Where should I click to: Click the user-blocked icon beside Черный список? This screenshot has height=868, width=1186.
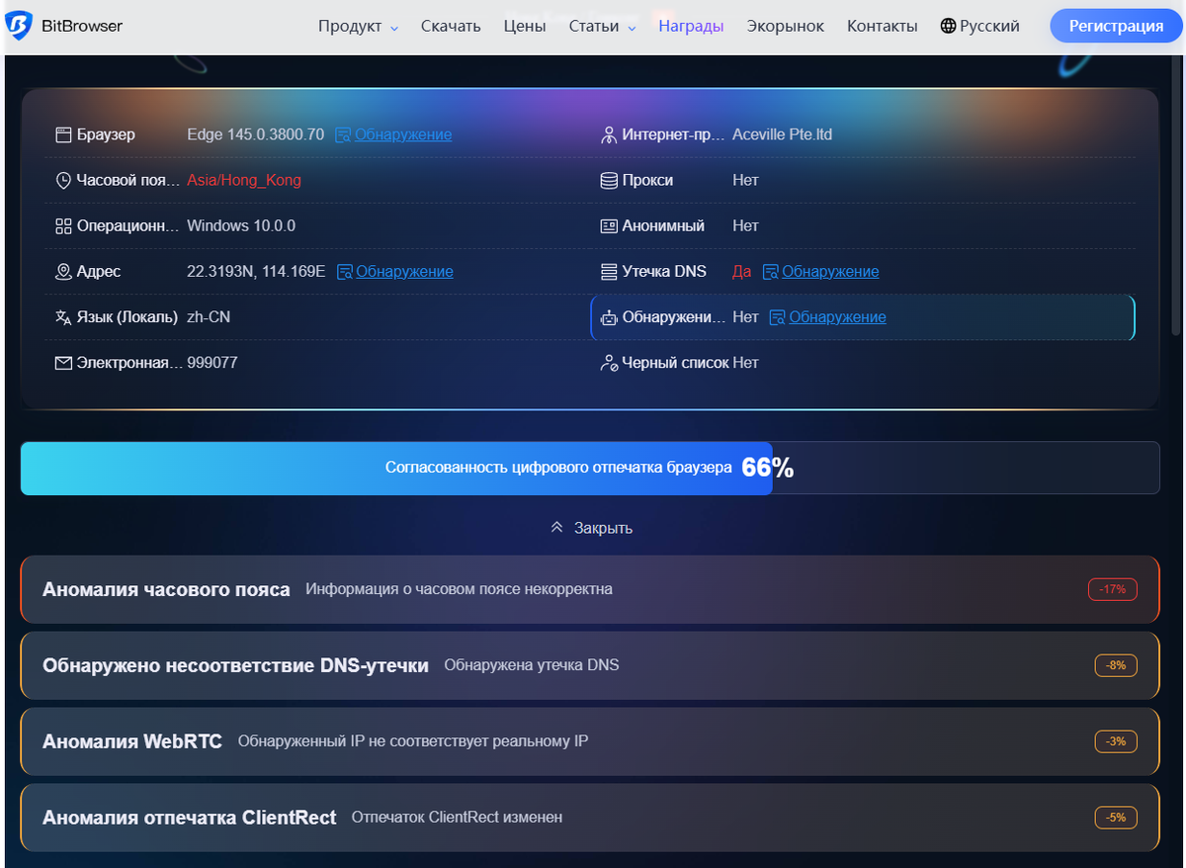click(609, 363)
